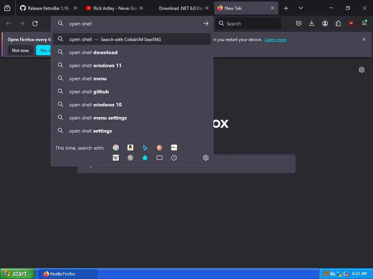Click the cyan 'Yes' notification button
This screenshot has width=373, height=279.
[x=44, y=50]
